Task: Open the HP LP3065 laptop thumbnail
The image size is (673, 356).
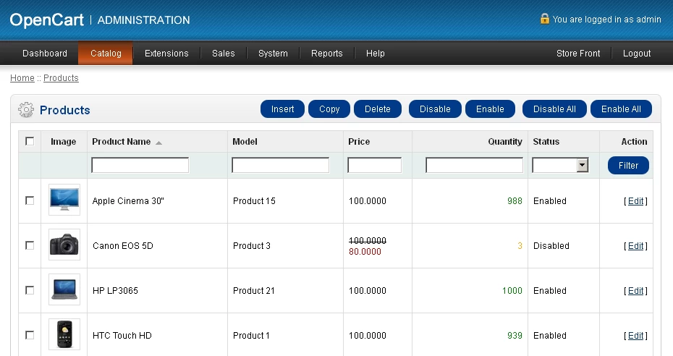Action: pyautogui.click(x=64, y=289)
